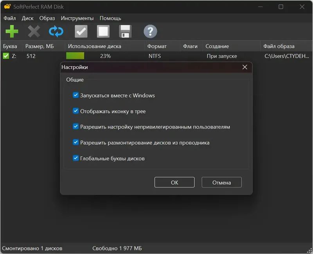
Task: Click 'Свободно 1 977 МБ' status text
Action: tap(117, 248)
